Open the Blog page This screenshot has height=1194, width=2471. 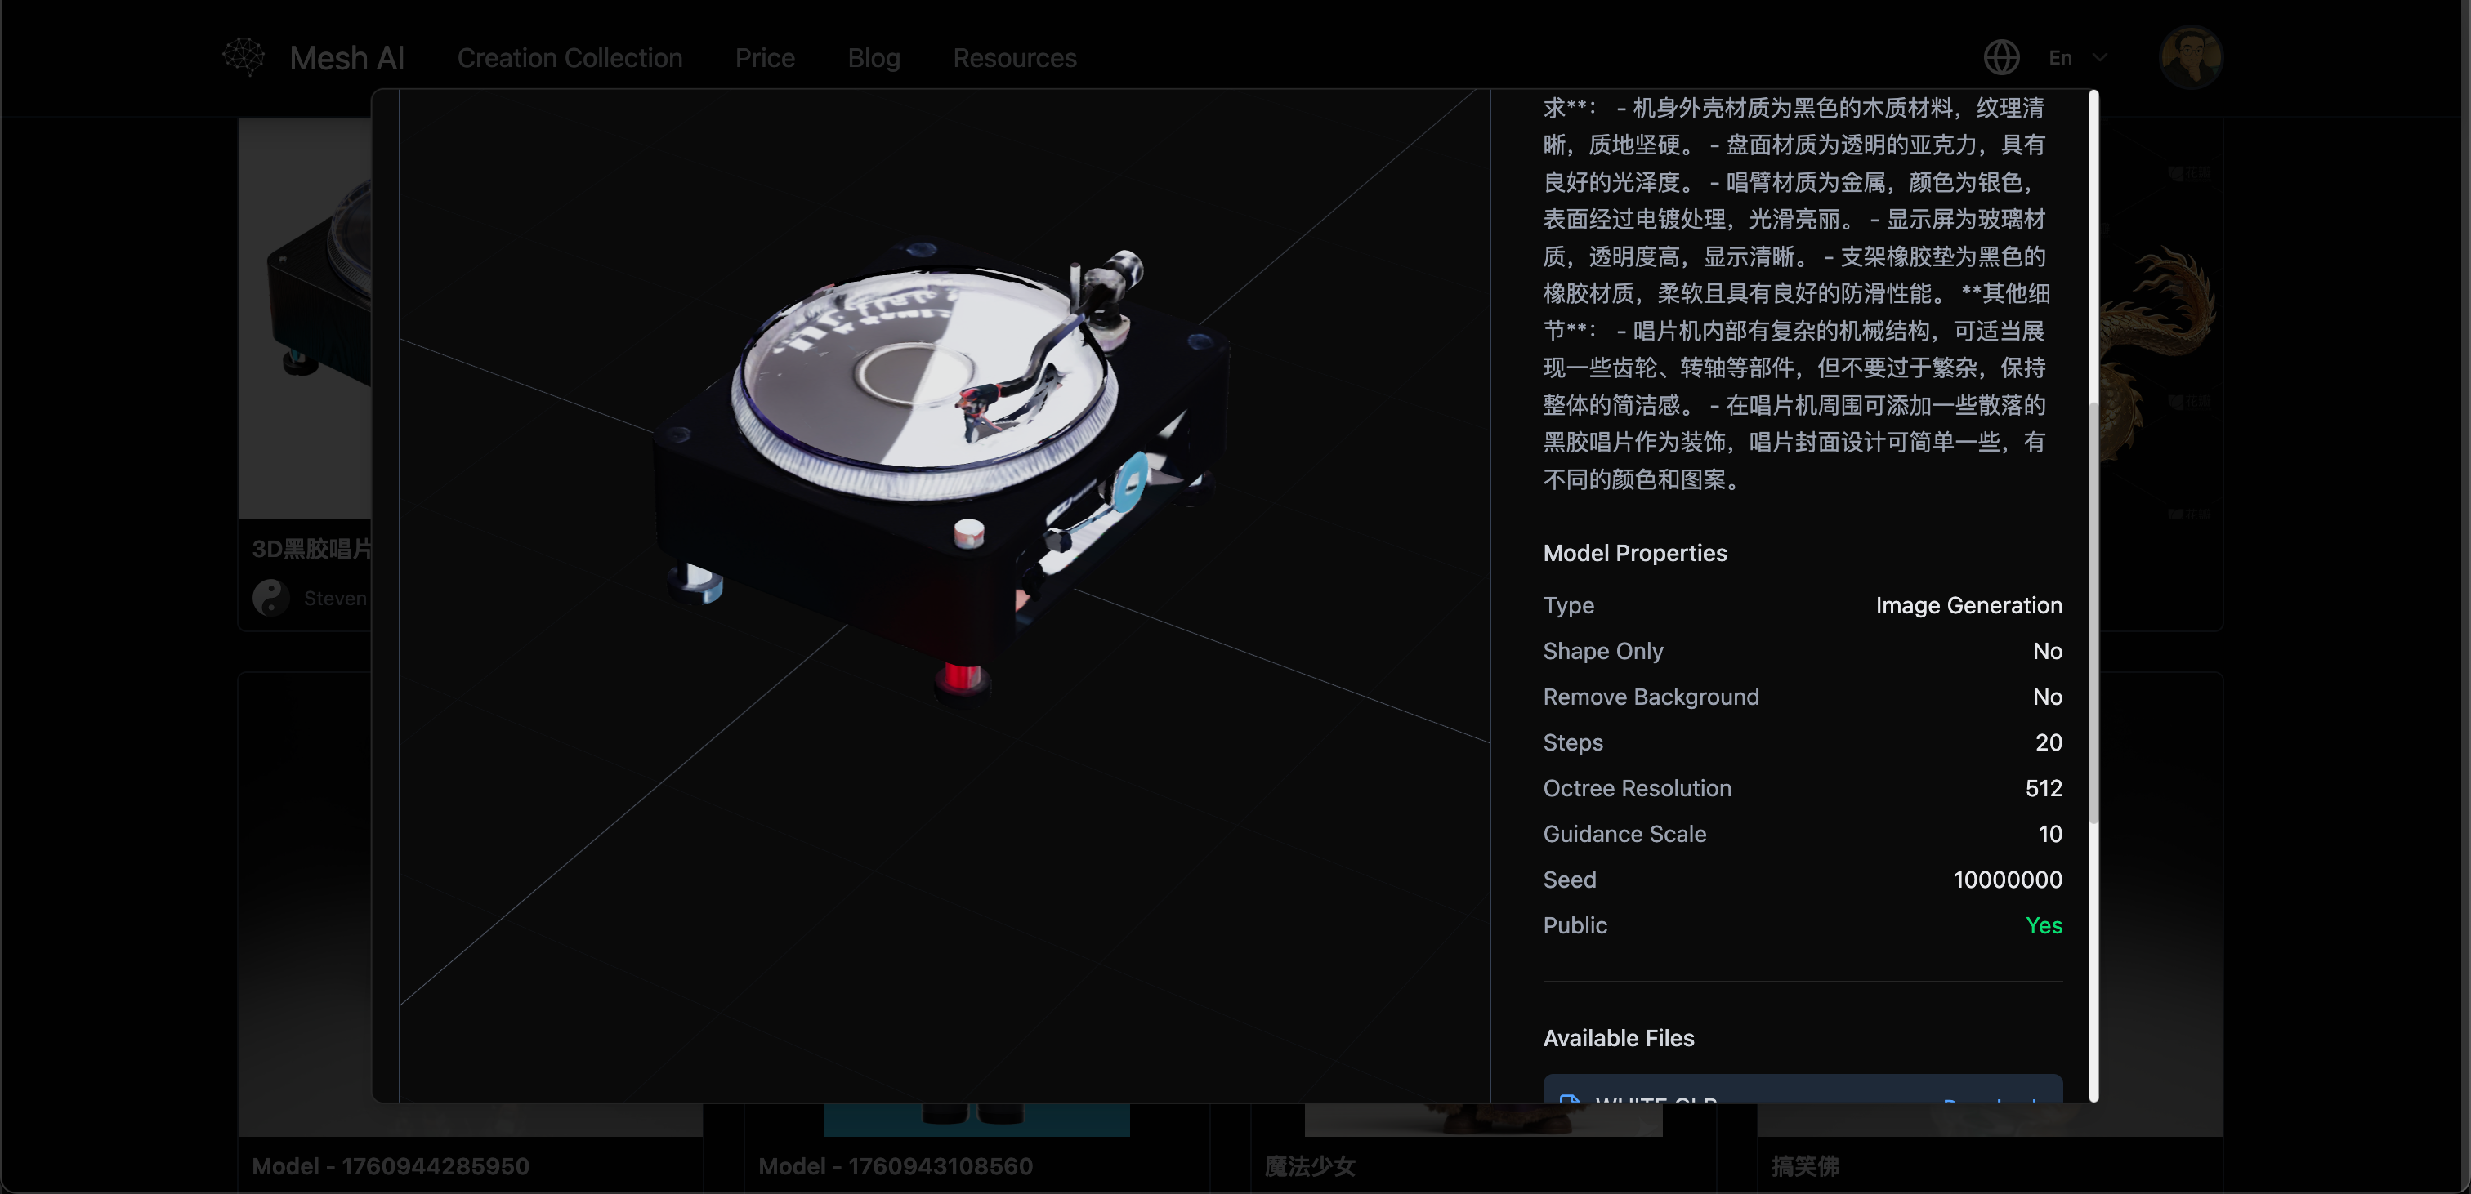(874, 57)
